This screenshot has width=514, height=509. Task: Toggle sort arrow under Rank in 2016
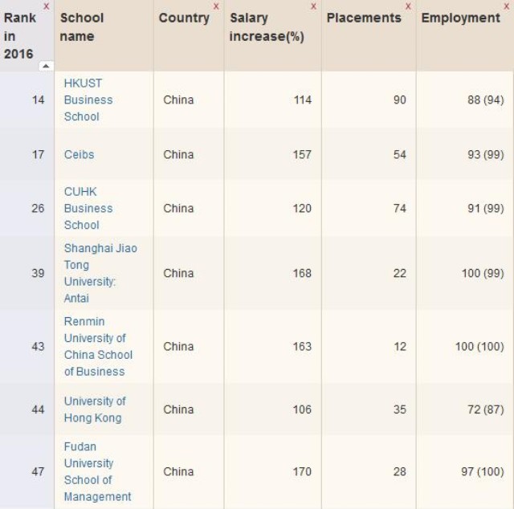pyautogui.click(x=46, y=66)
